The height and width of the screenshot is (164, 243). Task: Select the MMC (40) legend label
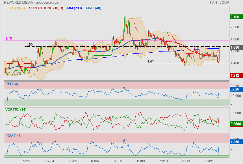[94, 8]
